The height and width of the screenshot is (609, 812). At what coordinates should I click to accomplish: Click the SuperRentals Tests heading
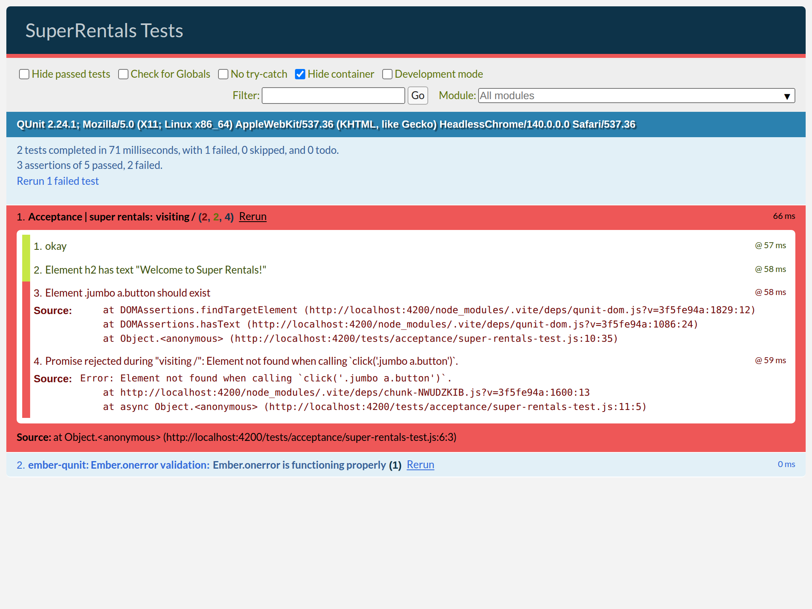click(104, 30)
